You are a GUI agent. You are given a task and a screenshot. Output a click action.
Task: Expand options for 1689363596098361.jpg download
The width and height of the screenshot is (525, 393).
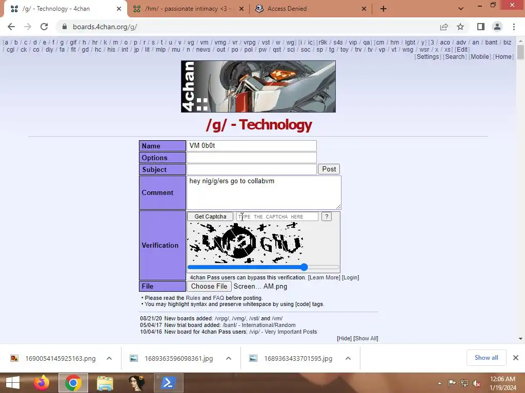coord(229,358)
